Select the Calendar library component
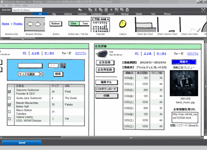 point(101,26)
